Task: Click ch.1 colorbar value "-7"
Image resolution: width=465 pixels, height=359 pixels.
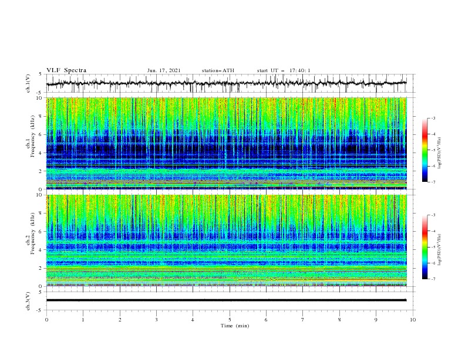Action: 433,182
